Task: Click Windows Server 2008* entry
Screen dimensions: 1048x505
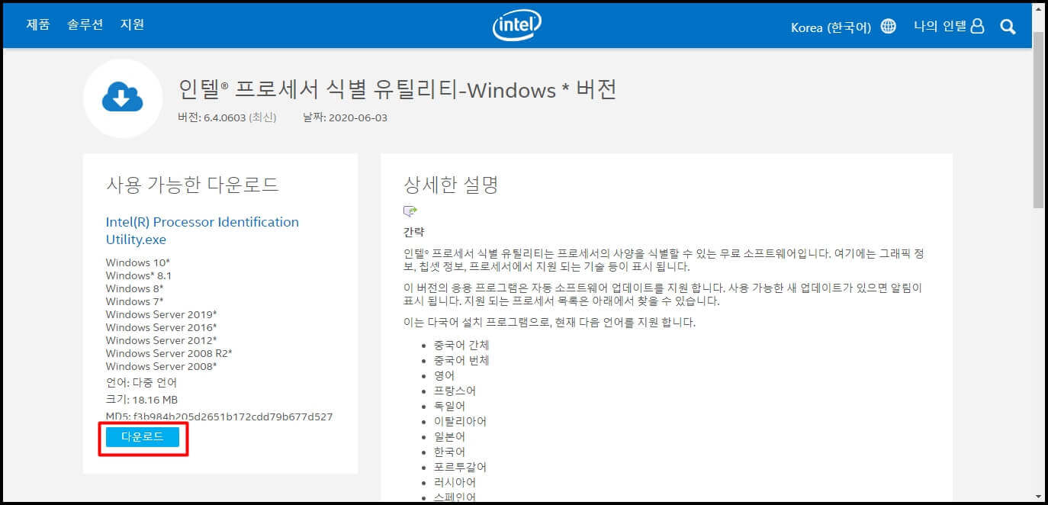Action: click(x=162, y=366)
